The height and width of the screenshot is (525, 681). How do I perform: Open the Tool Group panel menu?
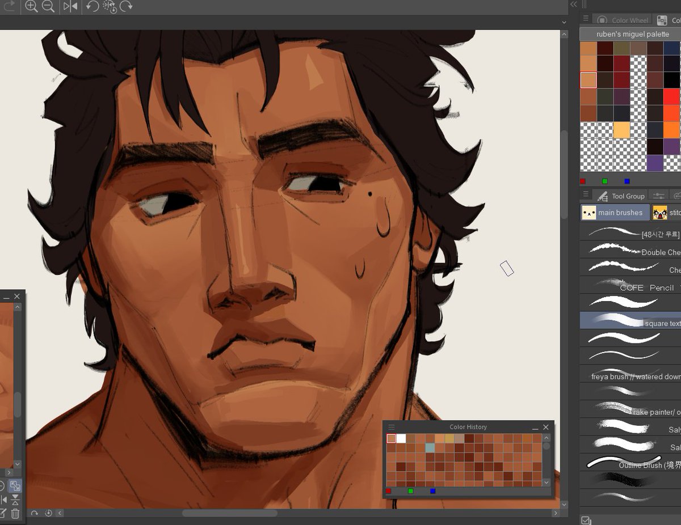586,194
